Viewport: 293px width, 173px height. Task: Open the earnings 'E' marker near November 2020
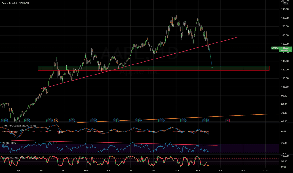(71, 120)
